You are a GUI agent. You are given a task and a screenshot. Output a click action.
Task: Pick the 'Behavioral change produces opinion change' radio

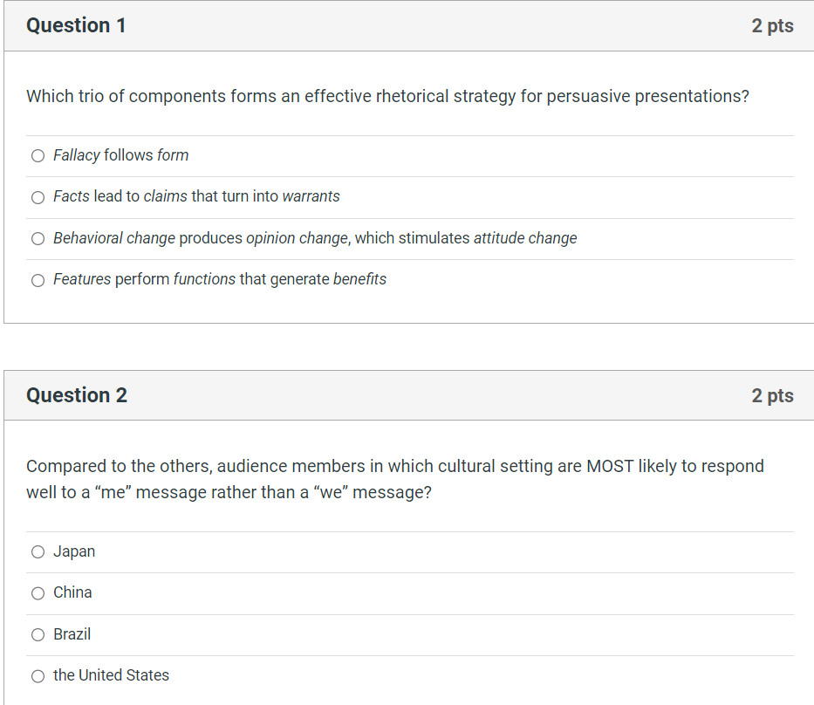click(38, 239)
